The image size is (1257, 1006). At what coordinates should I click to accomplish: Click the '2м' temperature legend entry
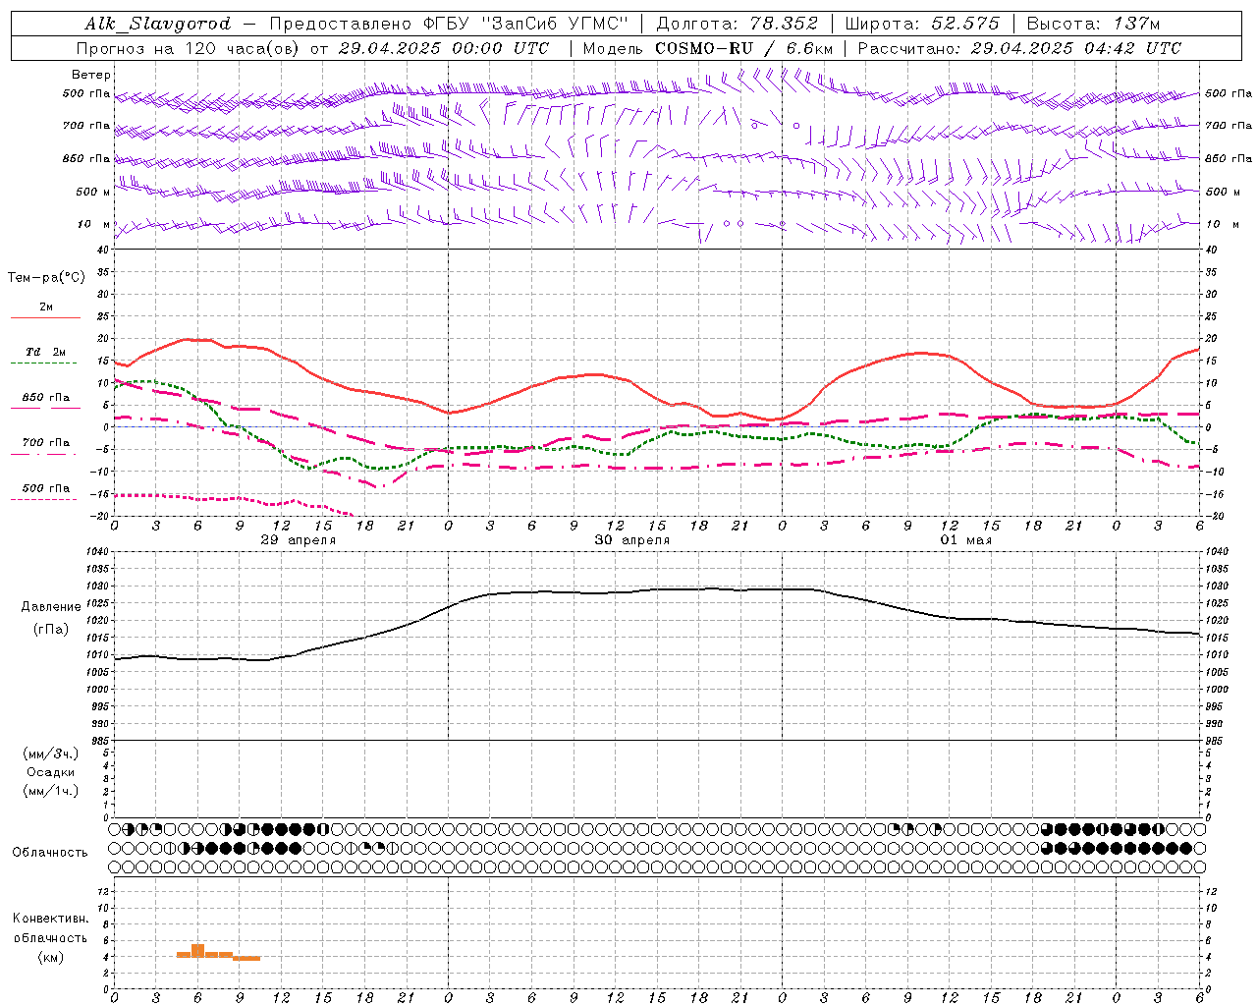(46, 307)
